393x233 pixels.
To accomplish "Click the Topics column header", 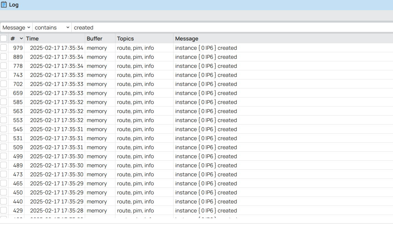I will 125,38.
